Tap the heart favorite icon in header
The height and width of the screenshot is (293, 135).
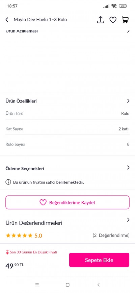tap(113, 20)
